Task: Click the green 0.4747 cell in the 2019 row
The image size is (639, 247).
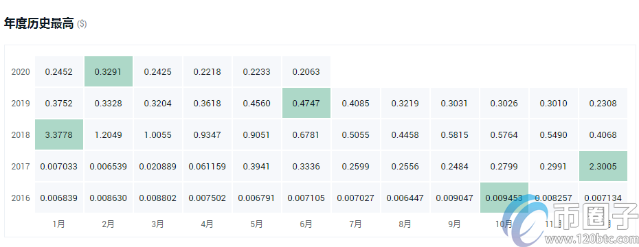Action: tap(306, 104)
